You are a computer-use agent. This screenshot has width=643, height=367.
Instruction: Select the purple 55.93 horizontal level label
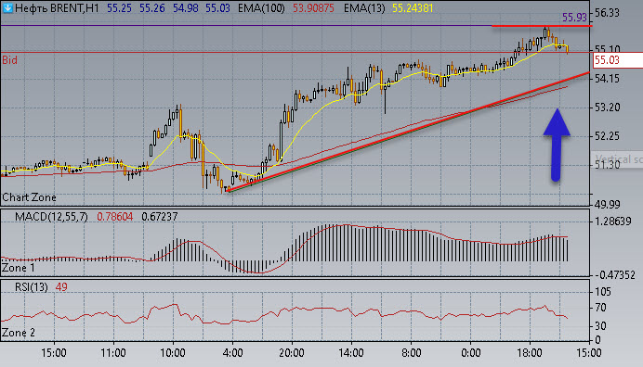574,18
